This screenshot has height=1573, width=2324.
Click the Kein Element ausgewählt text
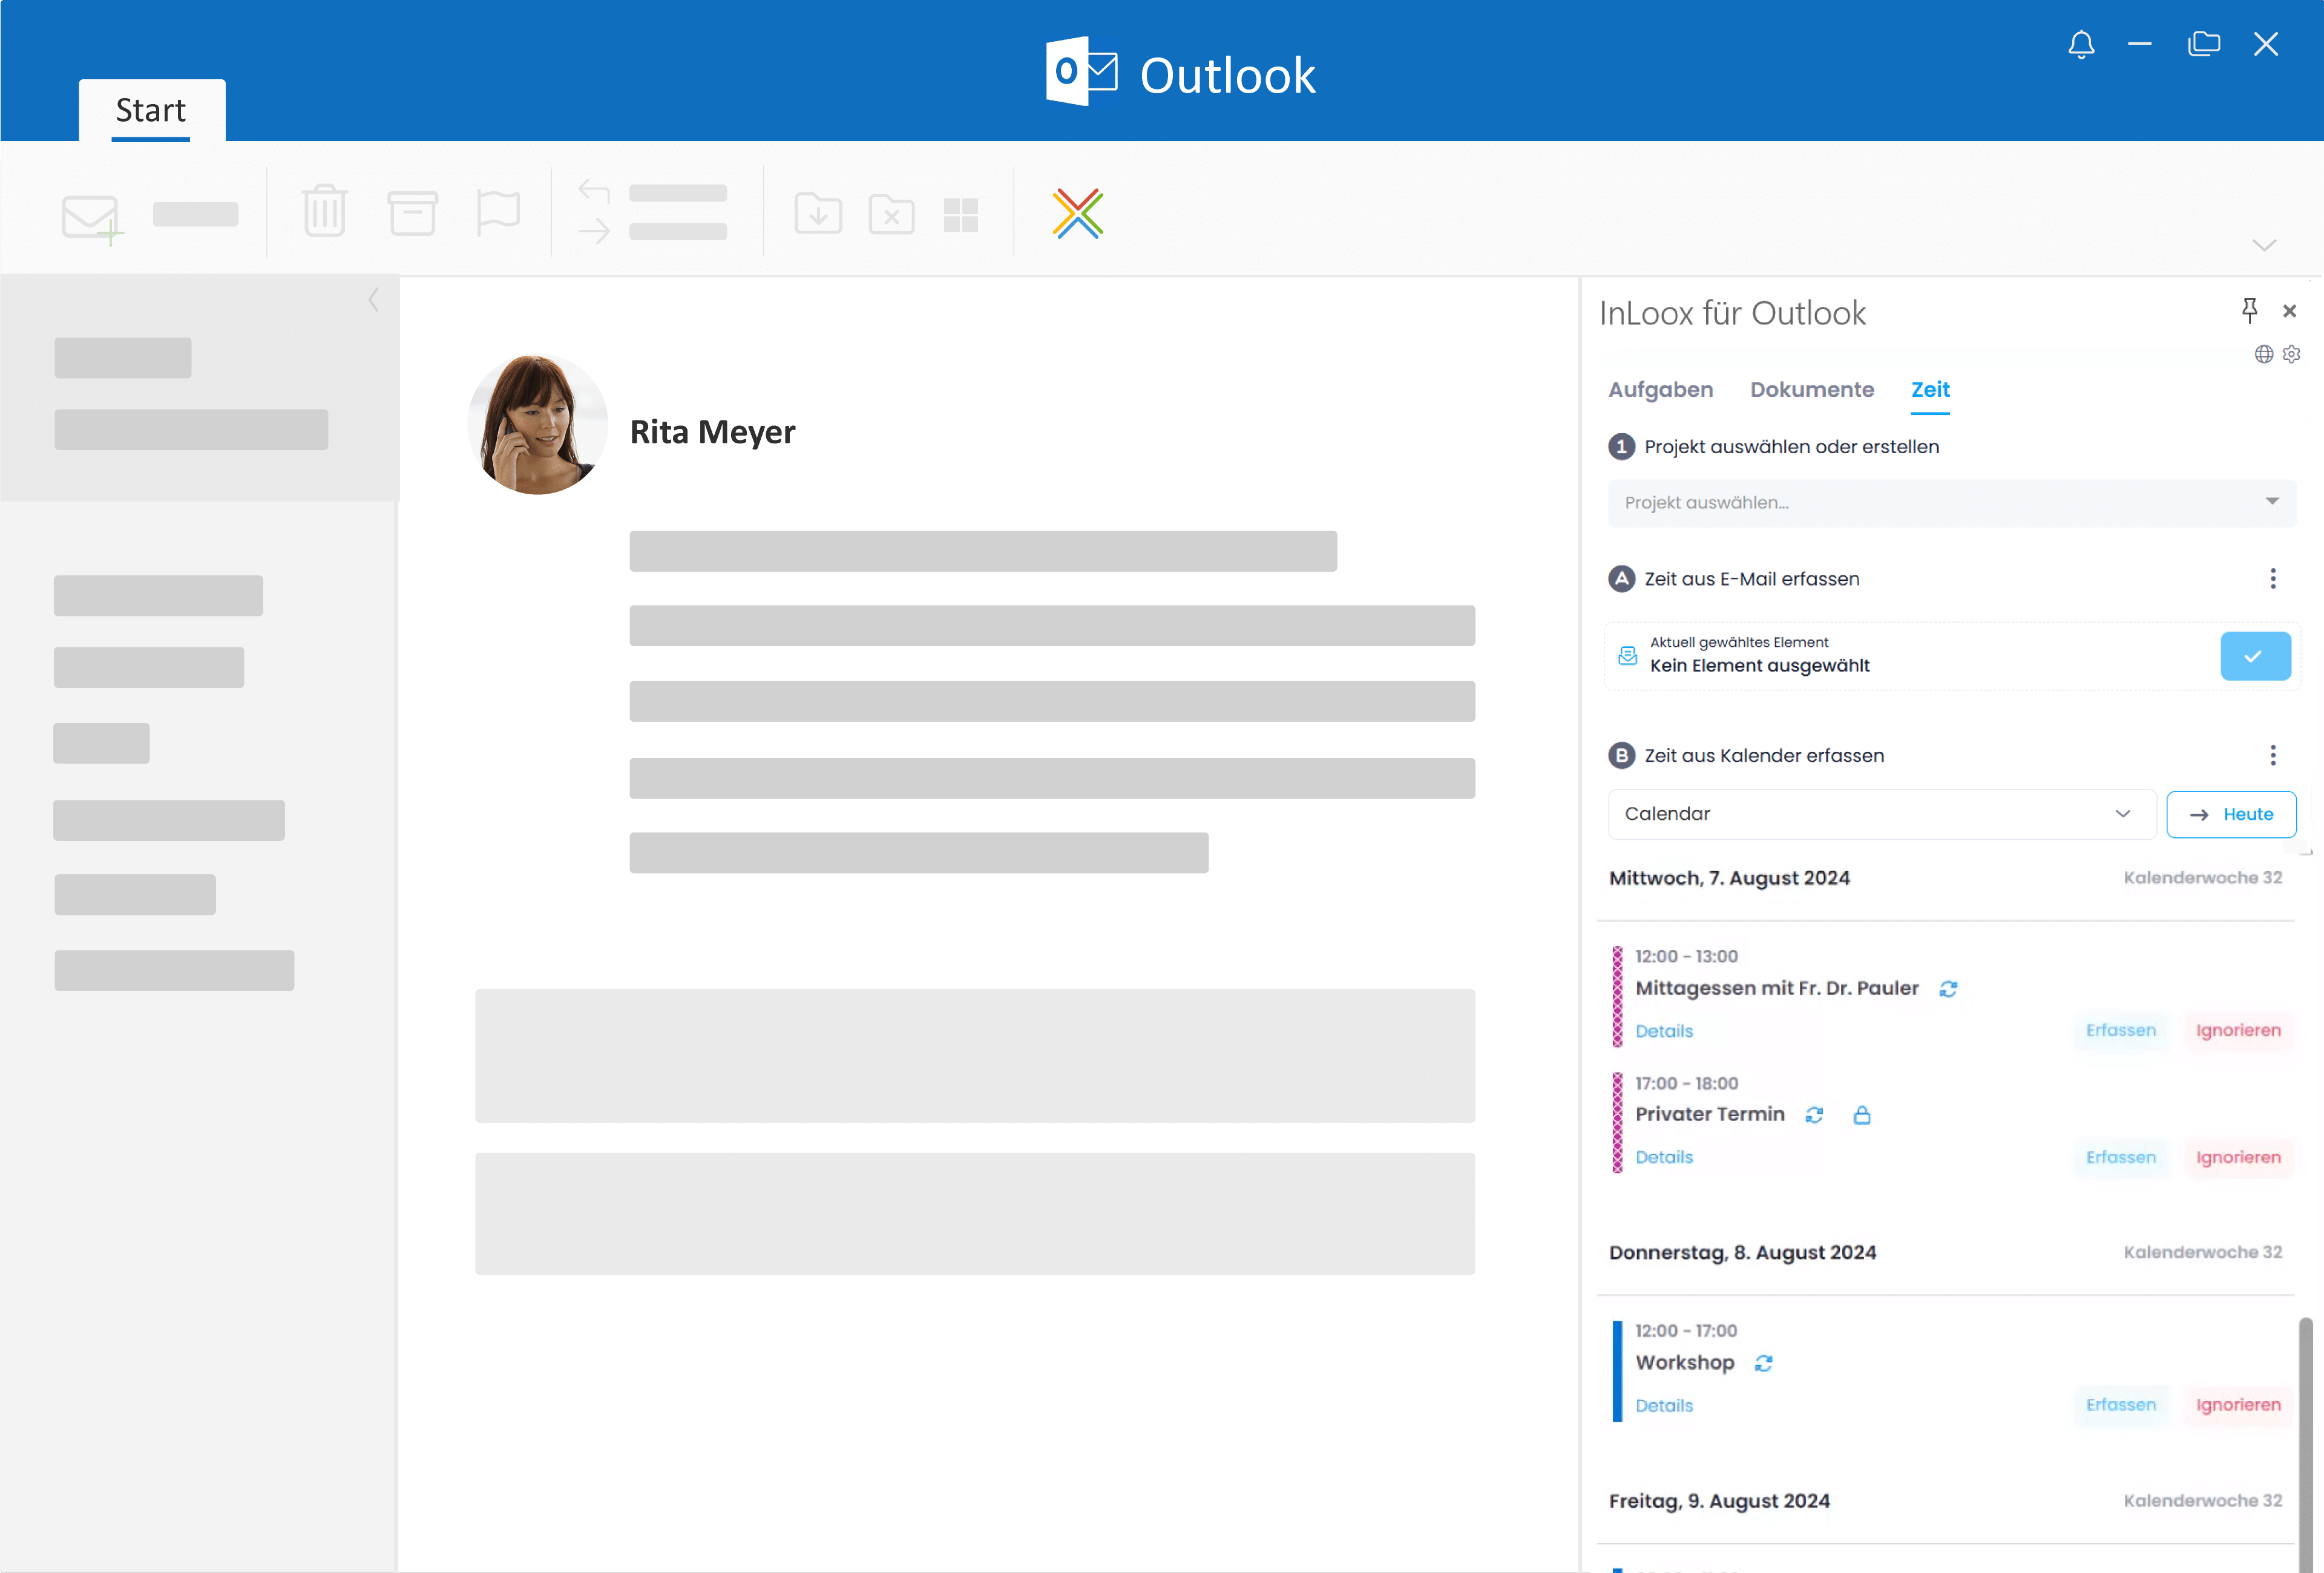[x=1759, y=665]
